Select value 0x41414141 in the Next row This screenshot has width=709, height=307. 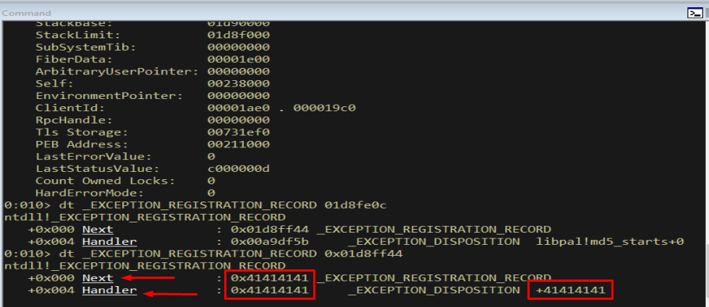click(270, 277)
